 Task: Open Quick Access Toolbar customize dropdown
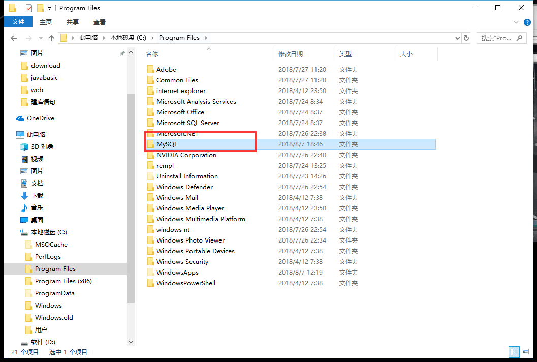(x=49, y=8)
